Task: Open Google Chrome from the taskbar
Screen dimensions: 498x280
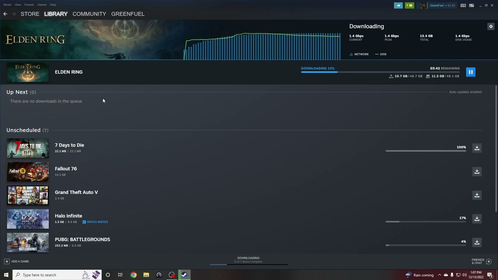Action: (133, 275)
